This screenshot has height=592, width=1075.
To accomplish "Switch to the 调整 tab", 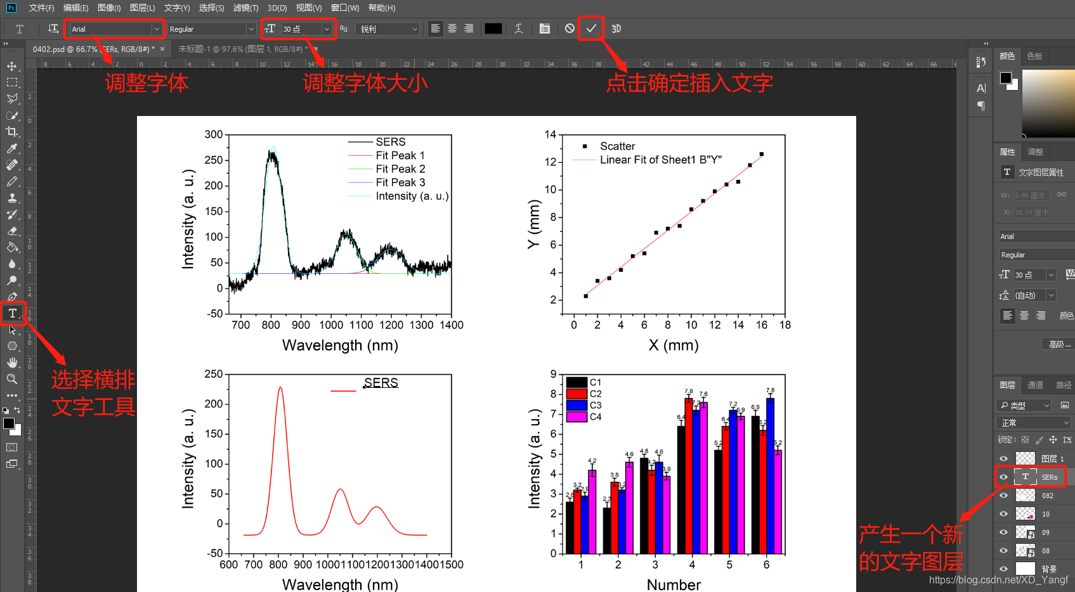I will tap(1035, 151).
